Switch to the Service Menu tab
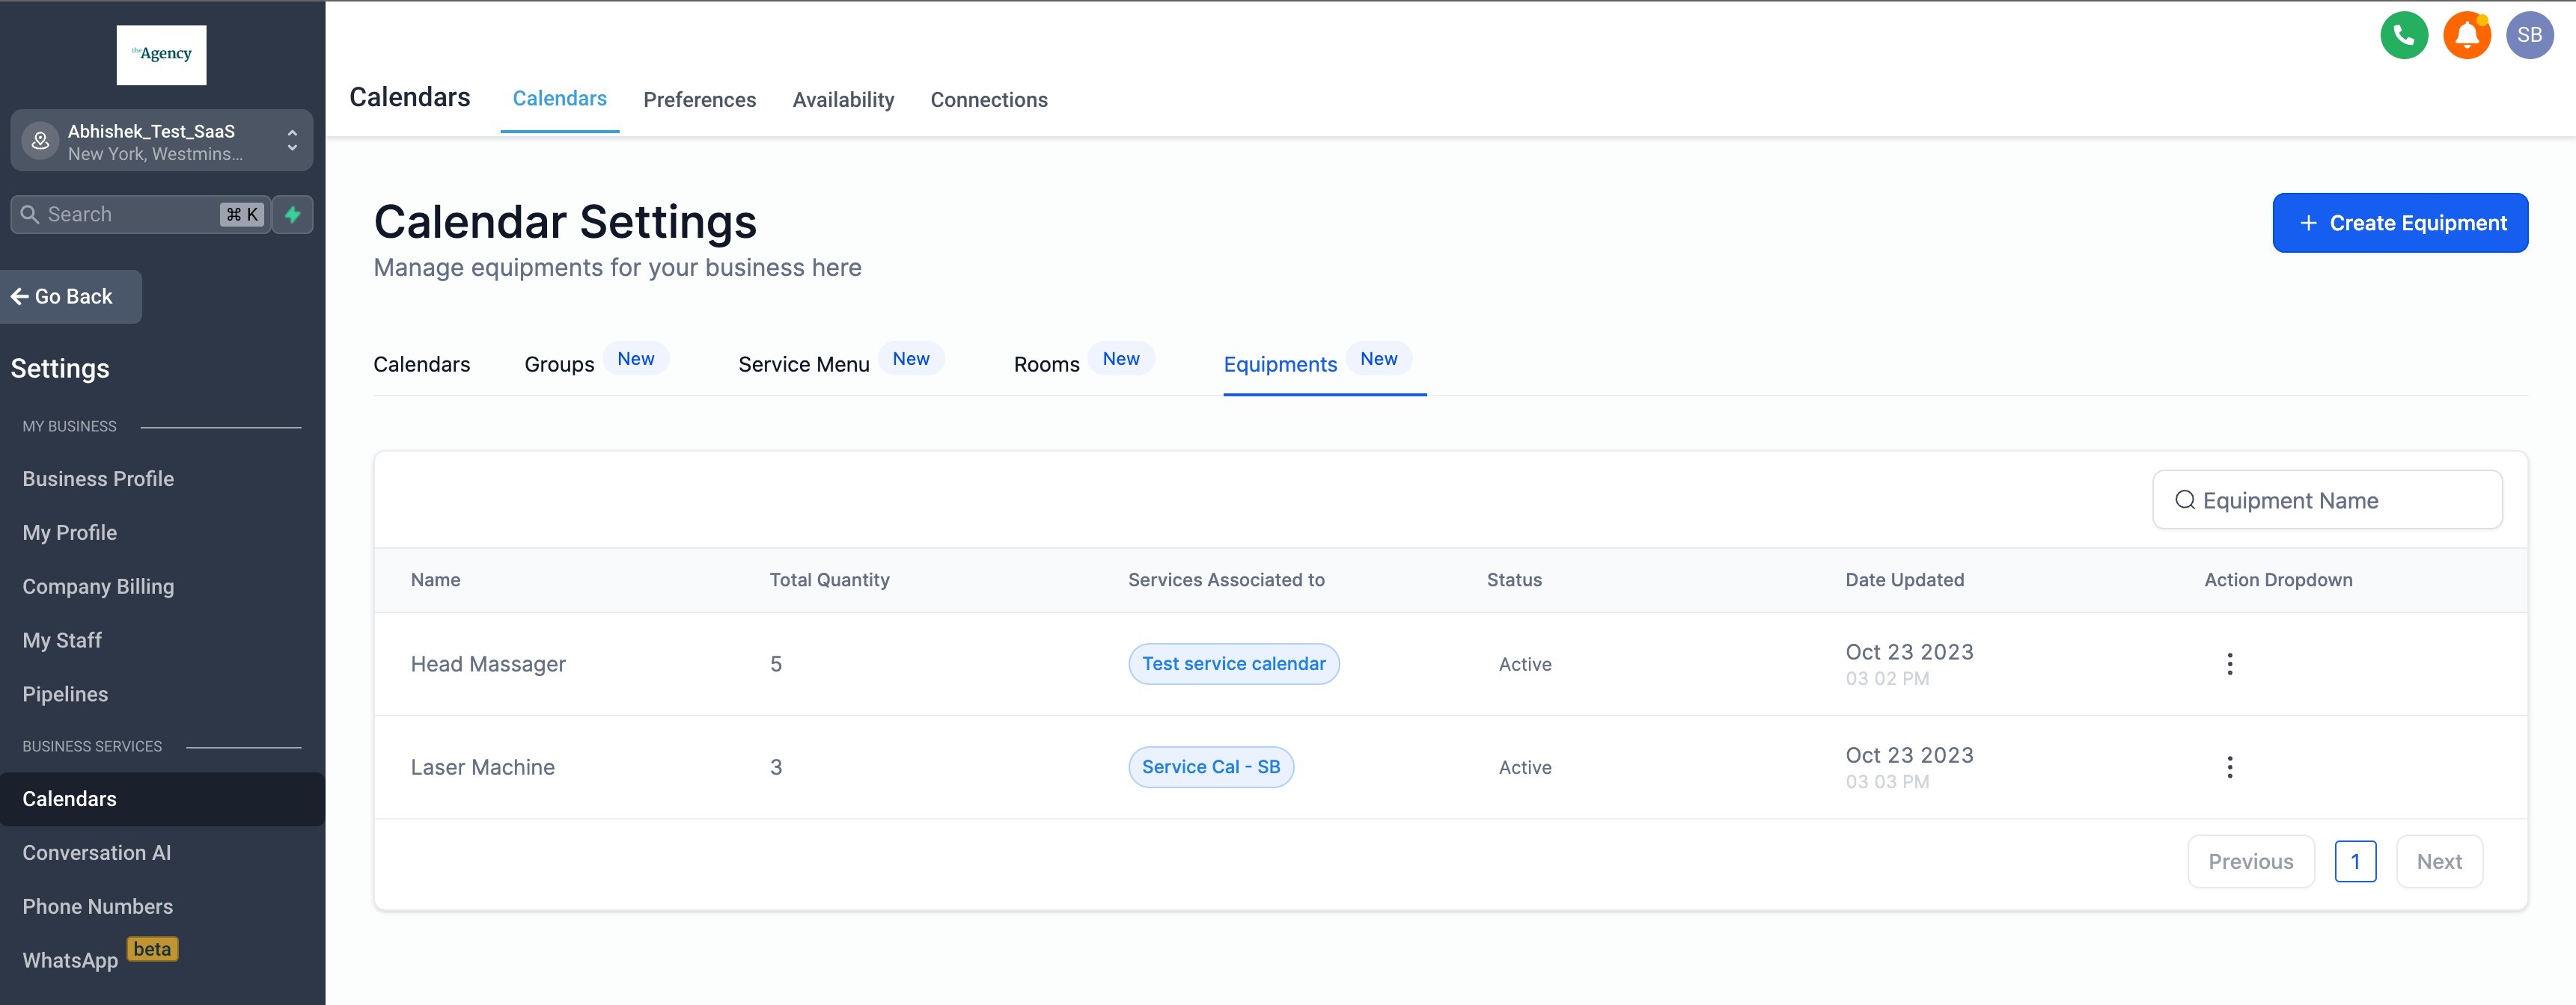Viewport: 2576px width, 1005px height. coord(803,365)
